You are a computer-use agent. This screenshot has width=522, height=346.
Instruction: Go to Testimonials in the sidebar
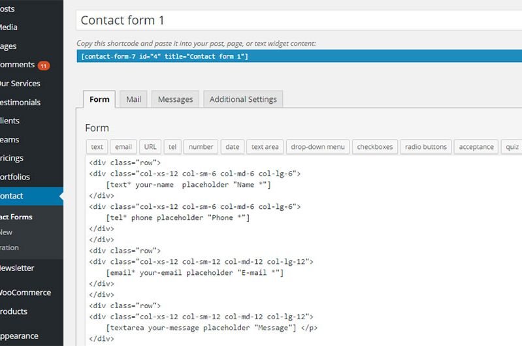click(x=20, y=102)
